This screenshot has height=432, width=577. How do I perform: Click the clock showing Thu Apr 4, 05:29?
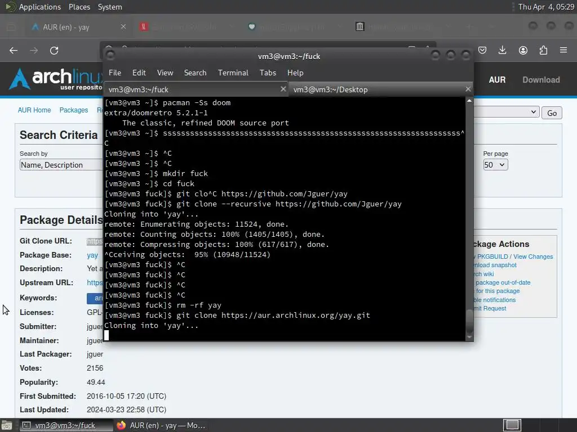(x=546, y=7)
